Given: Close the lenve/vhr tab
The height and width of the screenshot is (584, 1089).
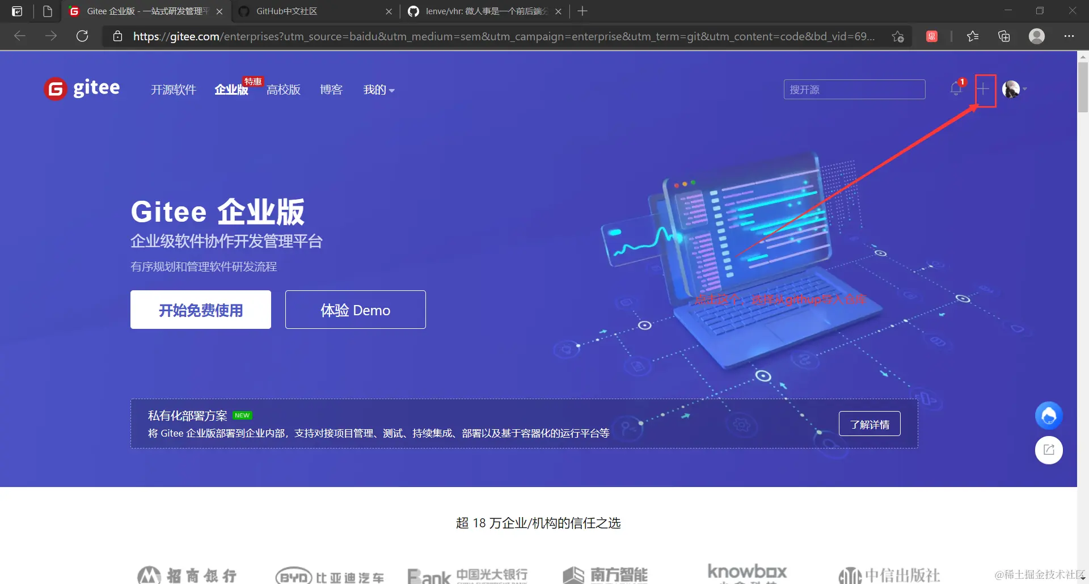Looking at the screenshot, I should (x=558, y=11).
